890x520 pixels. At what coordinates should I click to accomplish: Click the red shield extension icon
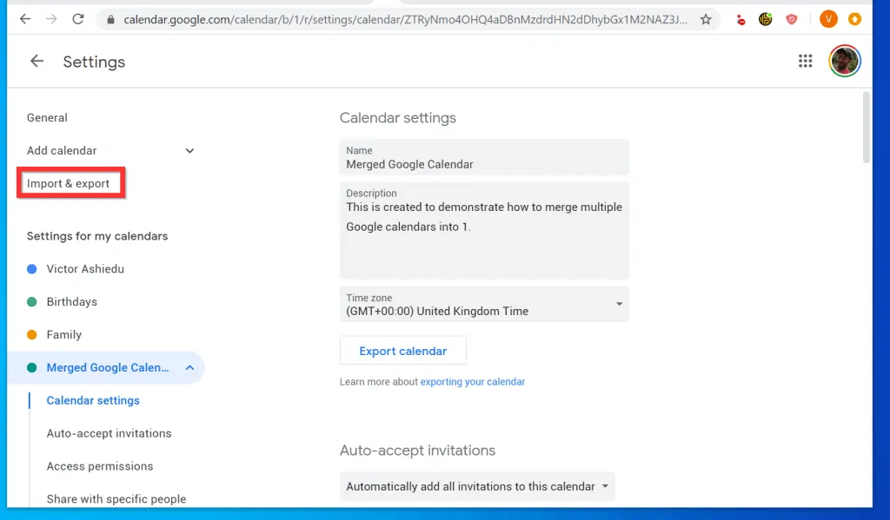click(792, 19)
